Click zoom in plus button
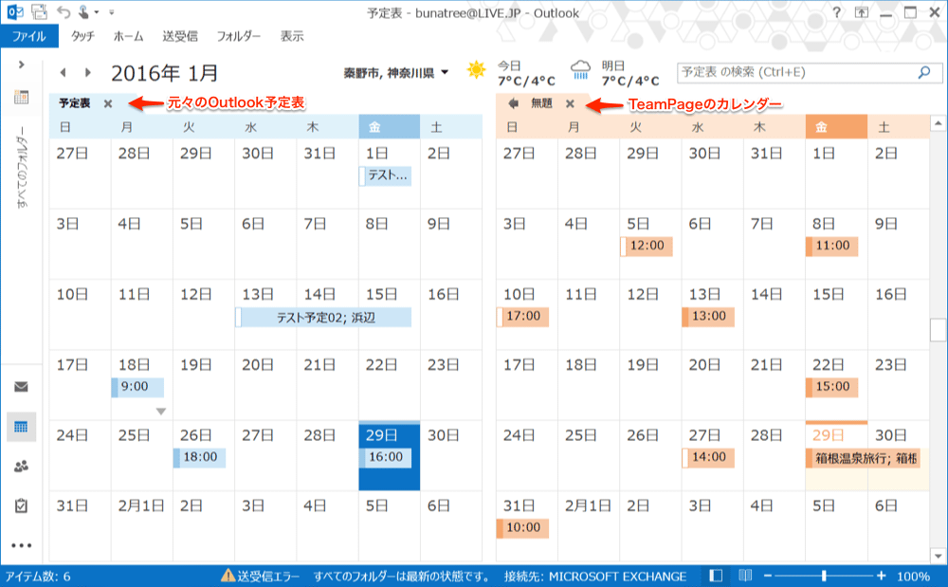Image resolution: width=948 pixels, height=587 pixels. [882, 577]
